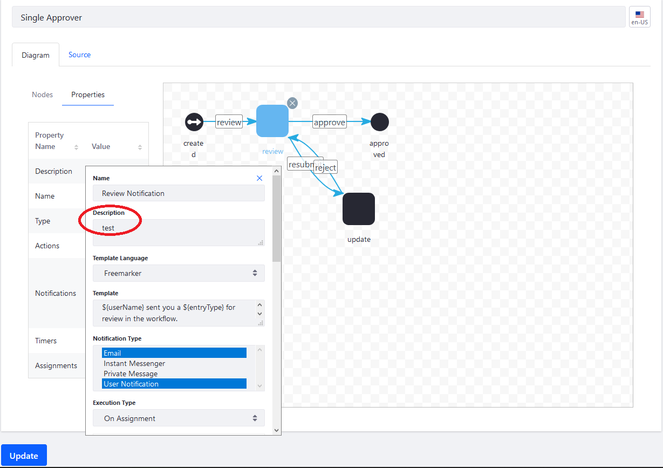Click the Description textarea containing test
Viewport: 663px width, 468px height.
(179, 233)
